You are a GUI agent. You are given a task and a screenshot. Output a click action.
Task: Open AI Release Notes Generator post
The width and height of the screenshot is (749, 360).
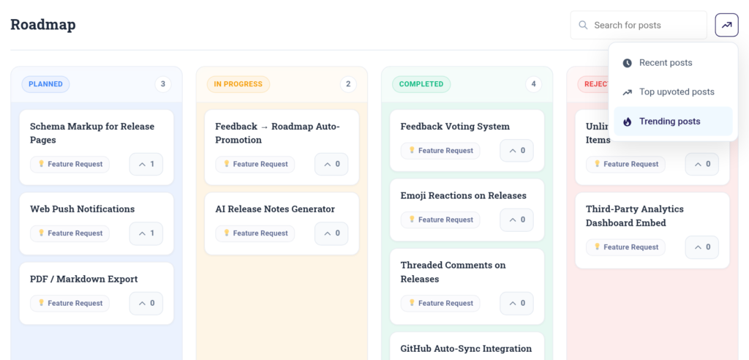pyautogui.click(x=275, y=209)
